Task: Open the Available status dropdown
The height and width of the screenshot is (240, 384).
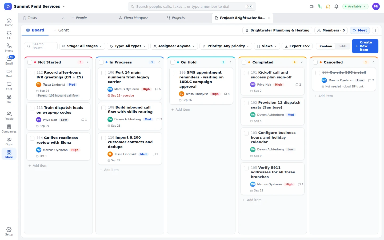Action: pos(355,6)
